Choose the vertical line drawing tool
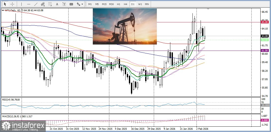This screenshot has width=271, height=132. [x=21, y=4]
